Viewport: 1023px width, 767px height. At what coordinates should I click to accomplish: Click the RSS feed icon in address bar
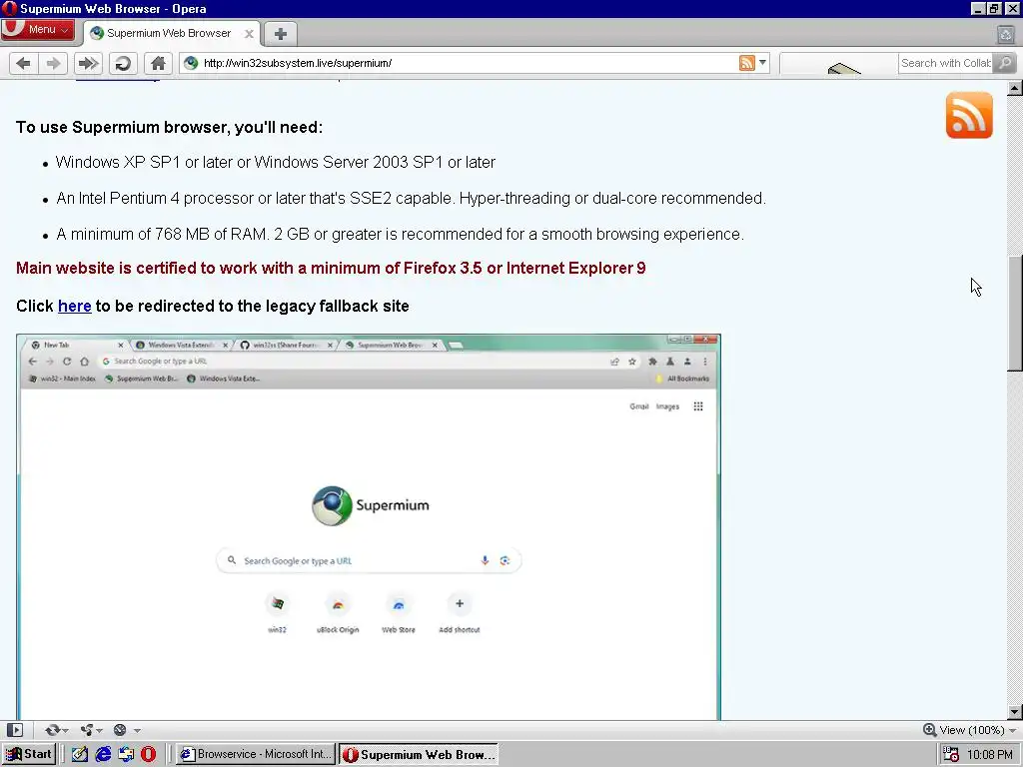[747, 63]
